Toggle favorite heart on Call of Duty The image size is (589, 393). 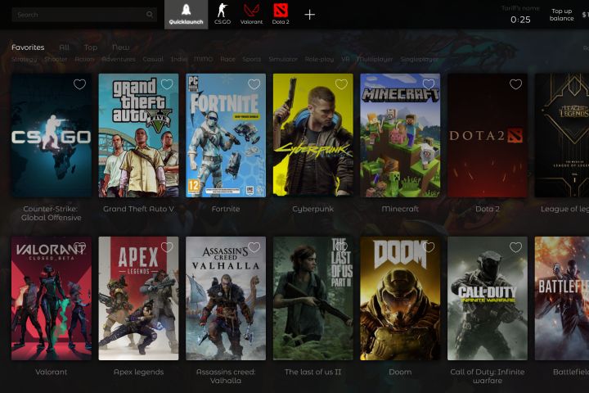click(515, 247)
